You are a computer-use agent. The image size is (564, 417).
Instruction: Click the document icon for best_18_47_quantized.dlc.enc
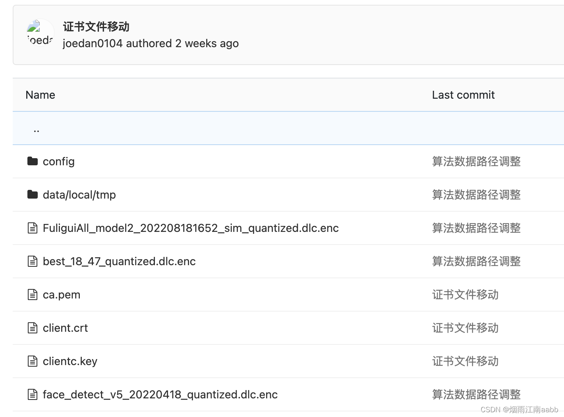(33, 261)
